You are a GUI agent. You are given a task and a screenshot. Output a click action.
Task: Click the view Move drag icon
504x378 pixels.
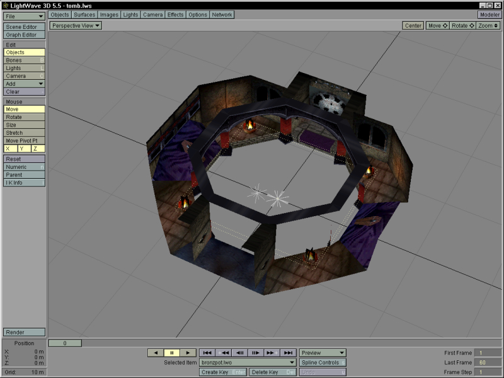point(437,26)
